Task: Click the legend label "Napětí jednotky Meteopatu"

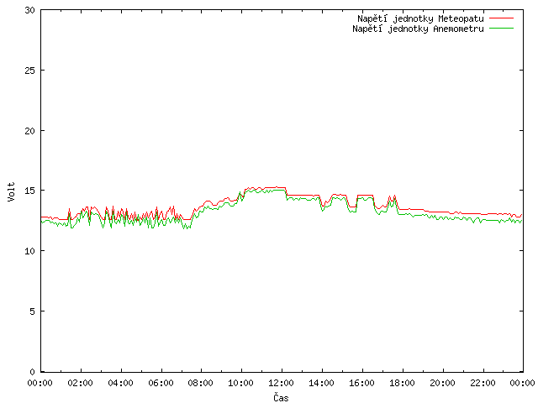Action: coord(420,18)
